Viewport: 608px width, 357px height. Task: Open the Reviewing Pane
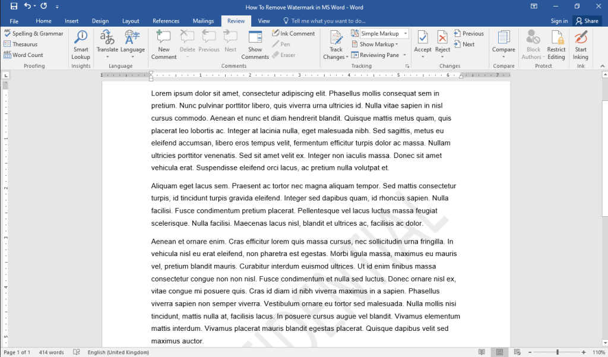[x=375, y=55]
